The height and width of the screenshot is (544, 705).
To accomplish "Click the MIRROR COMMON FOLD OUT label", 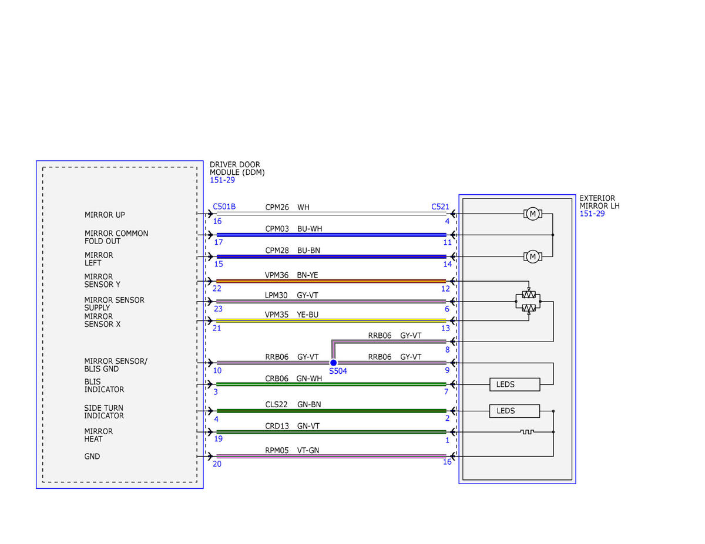I will [116, 237].
